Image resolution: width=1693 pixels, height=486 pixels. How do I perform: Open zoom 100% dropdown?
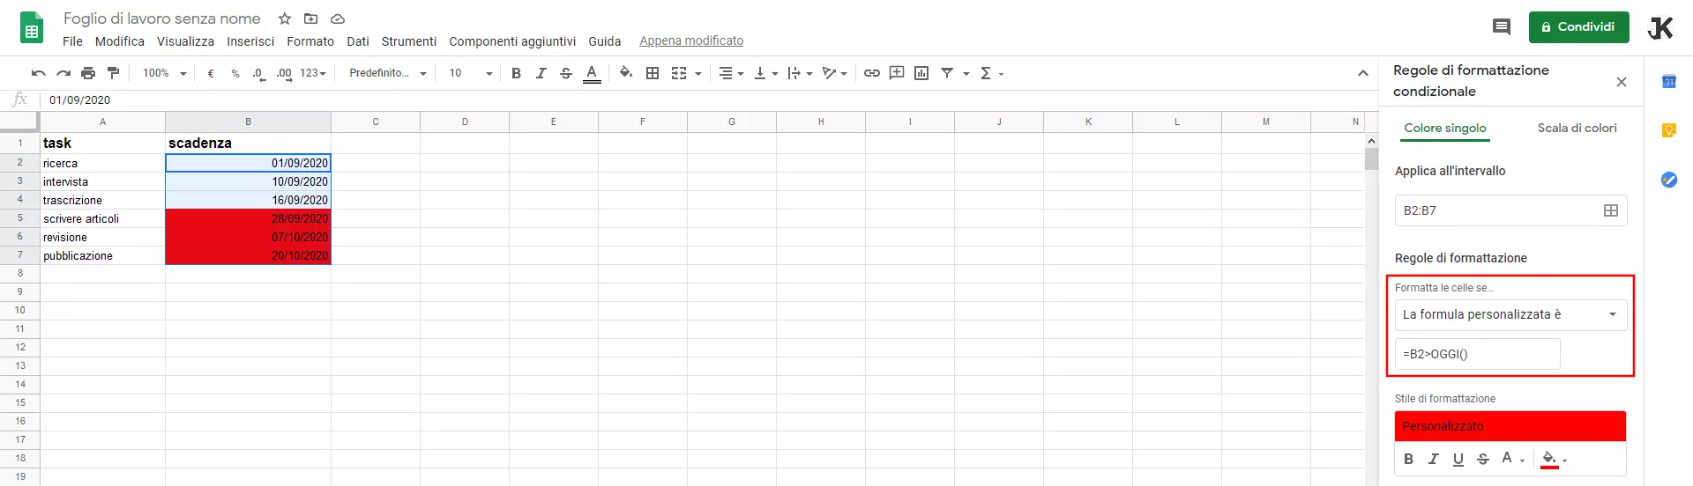[165, 73]
